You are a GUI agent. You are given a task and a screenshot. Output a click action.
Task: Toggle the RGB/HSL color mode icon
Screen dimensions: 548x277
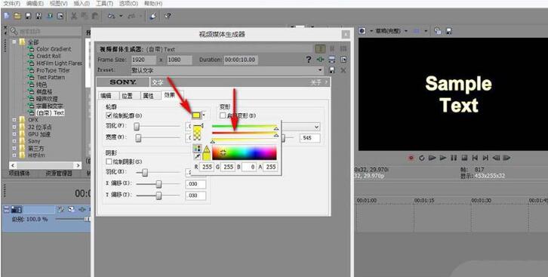(x=197, y=149)
